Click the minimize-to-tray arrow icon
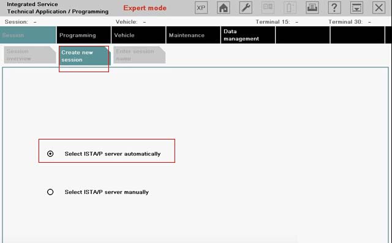This screenshot has width=392, height=243. (356, 8)
